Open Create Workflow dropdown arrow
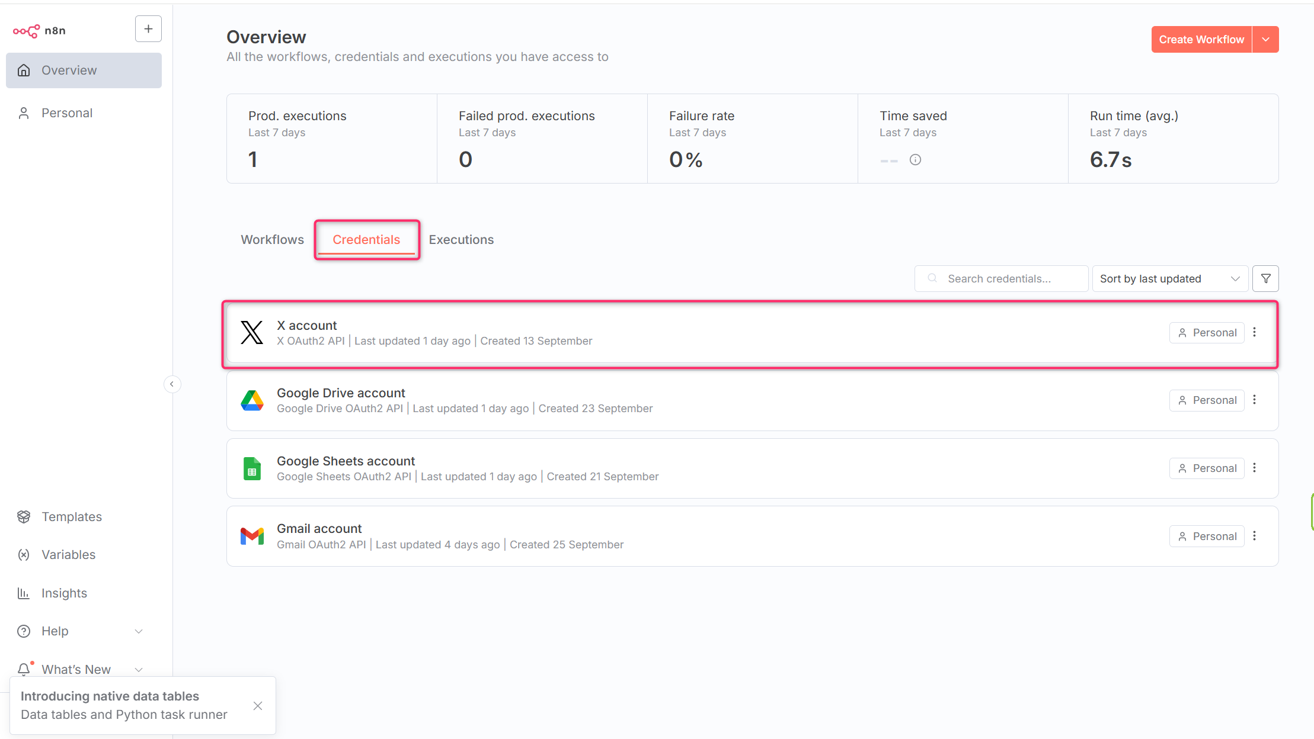 pos(1265,40)
